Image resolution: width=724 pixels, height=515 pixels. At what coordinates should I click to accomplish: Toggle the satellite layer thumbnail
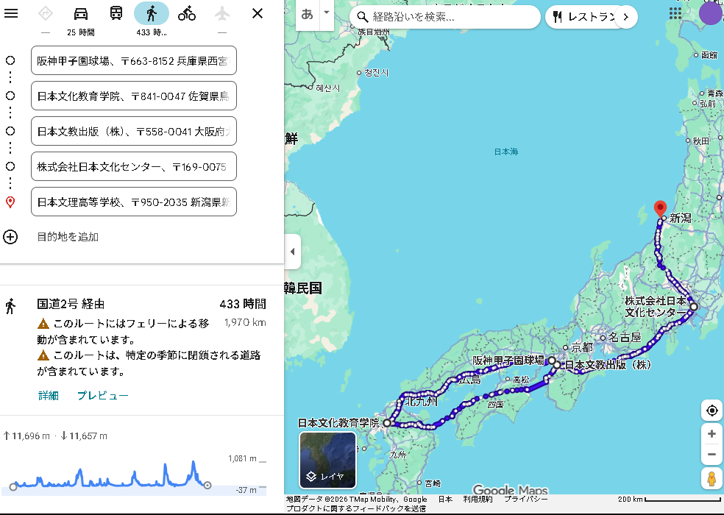[327, 460]
